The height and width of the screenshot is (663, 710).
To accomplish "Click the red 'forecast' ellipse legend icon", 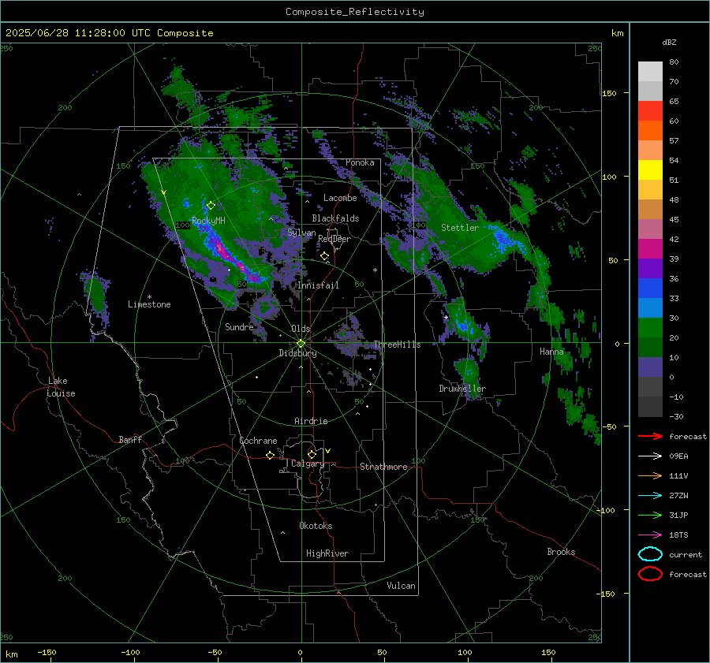I will click(650, 574).
